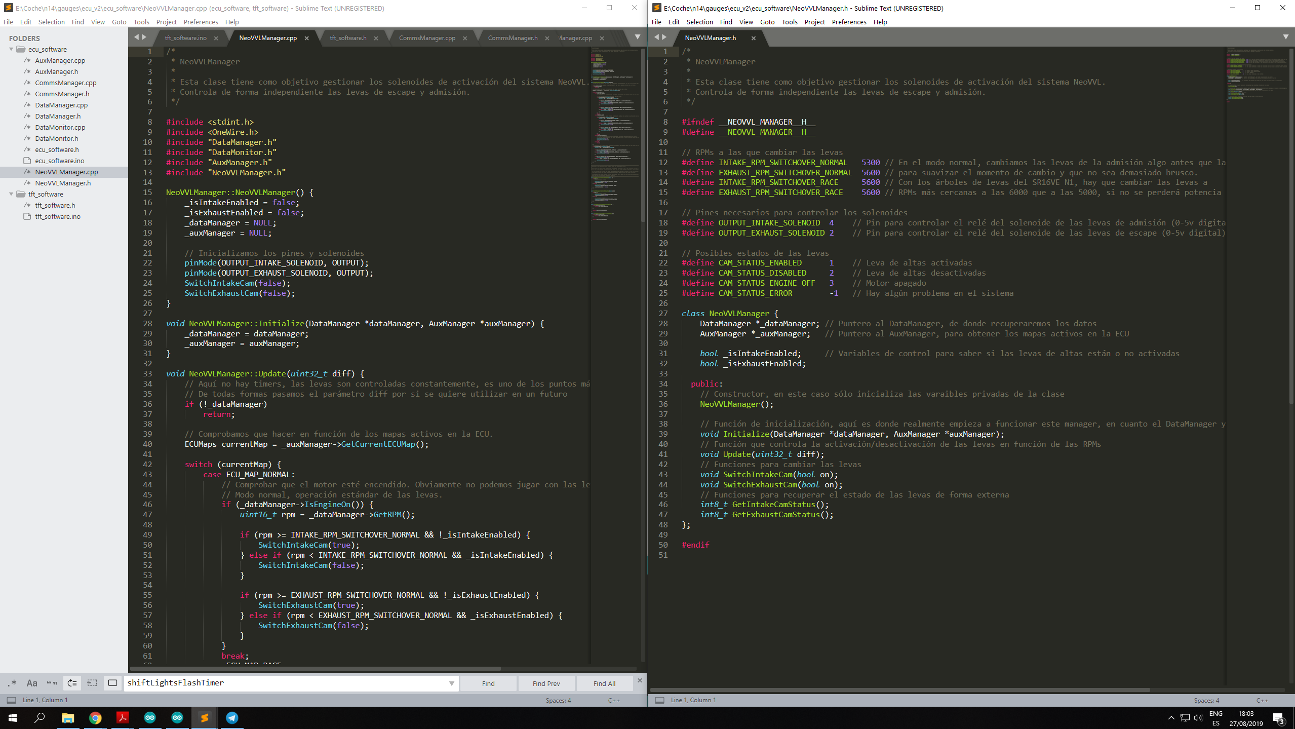
Task: Enable wrap search icon in find bar
Action: tap(72, 683)
